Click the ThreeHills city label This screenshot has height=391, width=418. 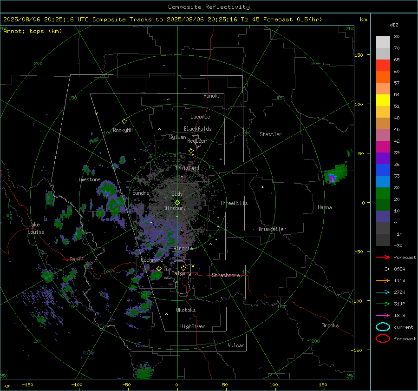[234, 203]
